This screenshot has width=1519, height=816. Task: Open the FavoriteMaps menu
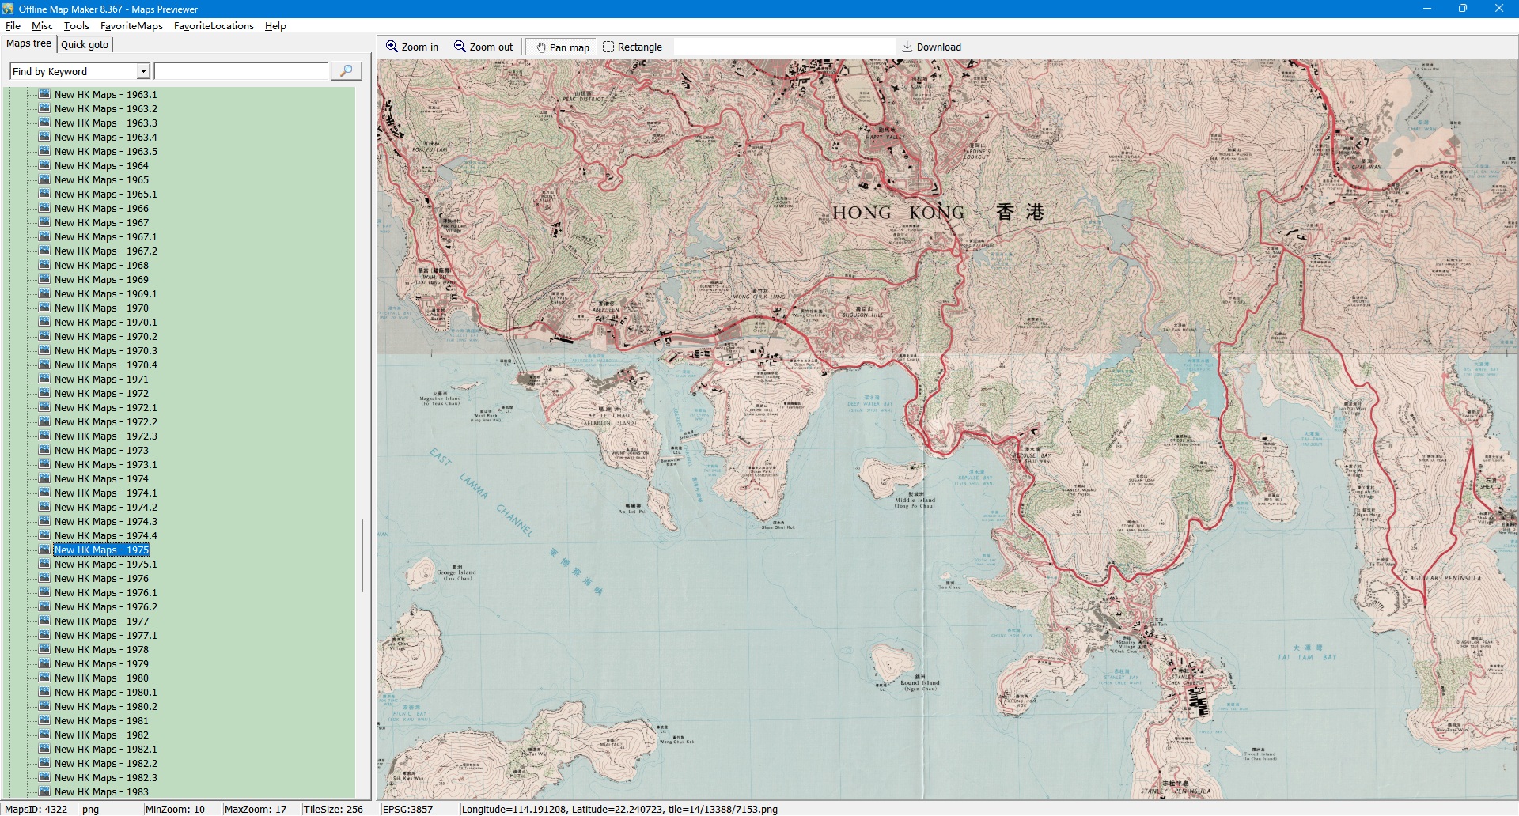(x=131, y=26)
